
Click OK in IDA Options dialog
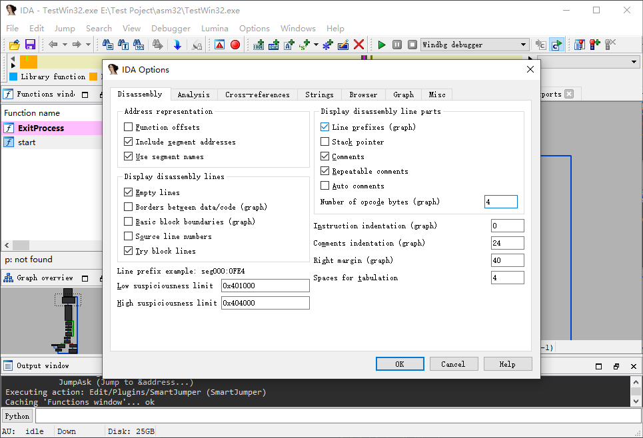click(x=400, y=364)
